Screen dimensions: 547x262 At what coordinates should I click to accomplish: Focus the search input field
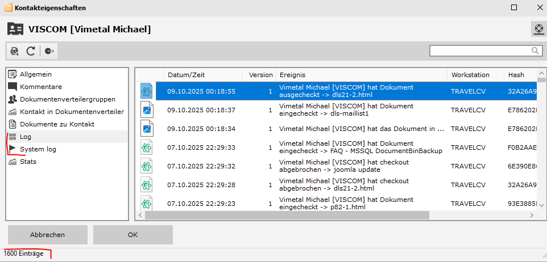479,51
